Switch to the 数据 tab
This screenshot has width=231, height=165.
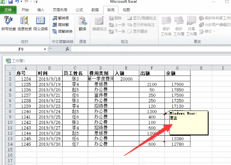(95, 10)
